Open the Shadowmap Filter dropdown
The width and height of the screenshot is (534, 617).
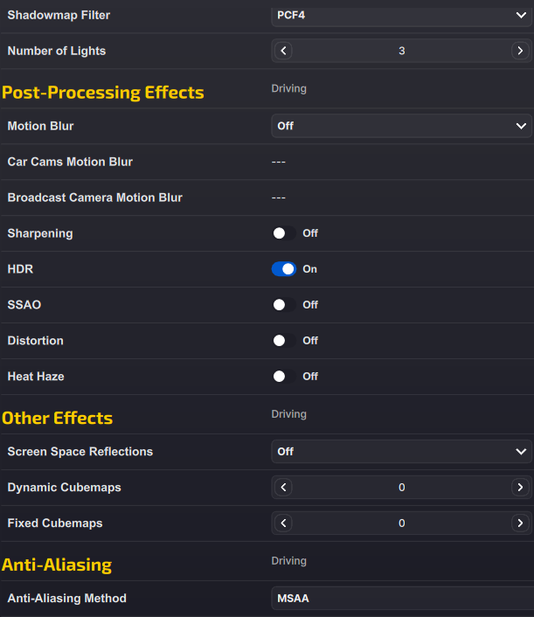tap(401, 15)
